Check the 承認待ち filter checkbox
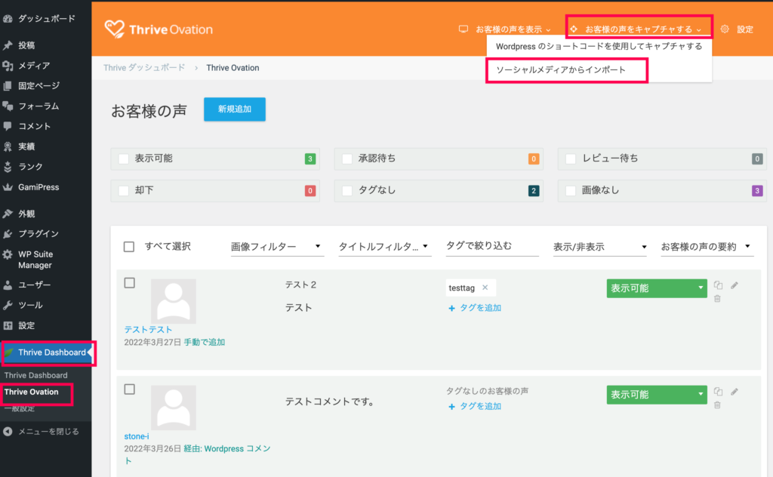The width and height of the screenshot is (773, 477). [347, 158]
